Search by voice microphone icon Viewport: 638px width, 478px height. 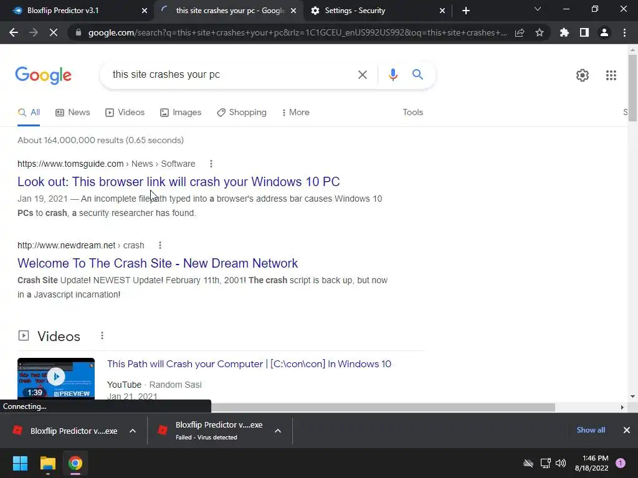tap(393, 75)
